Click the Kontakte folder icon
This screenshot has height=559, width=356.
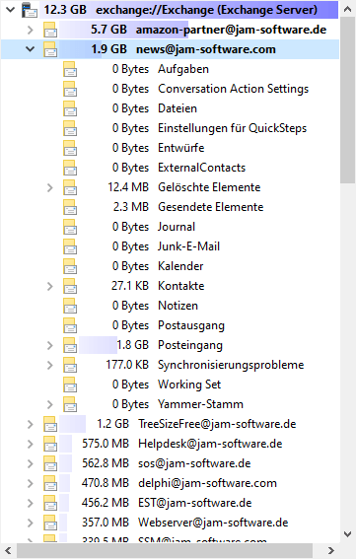[70, 286]
